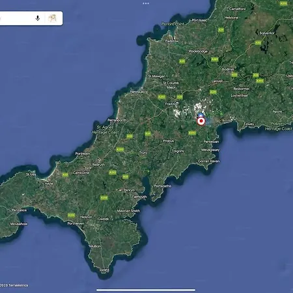Tap the Lanivet label
The image size is (293, 293).
point(217,81)
